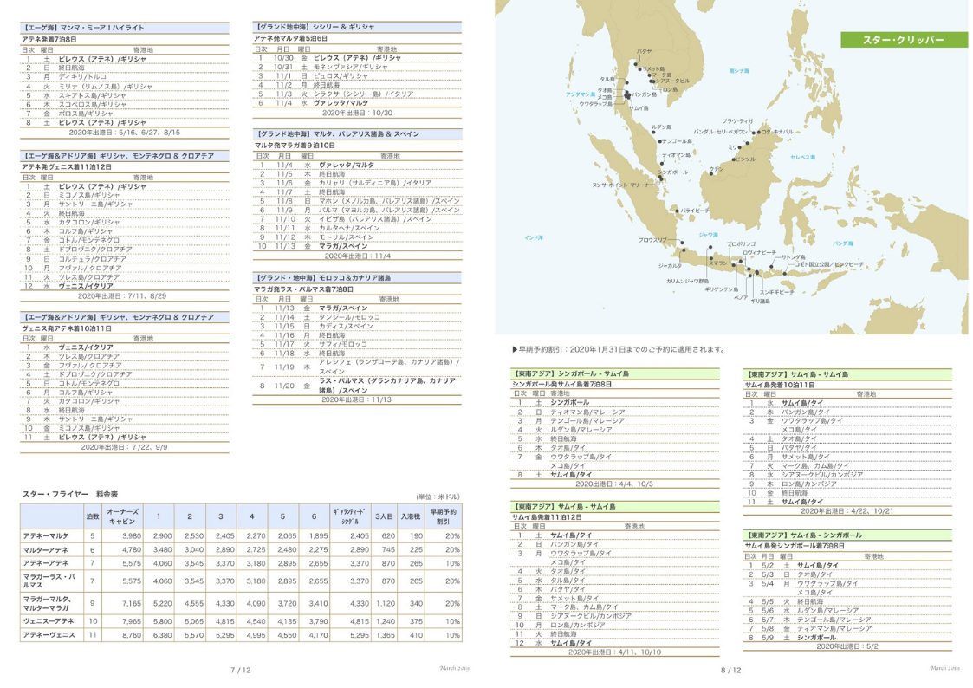Select 'シラクサ（シシリー島）/イタリア' entry
The image size is (973, 688).
[x=362, y=94]
